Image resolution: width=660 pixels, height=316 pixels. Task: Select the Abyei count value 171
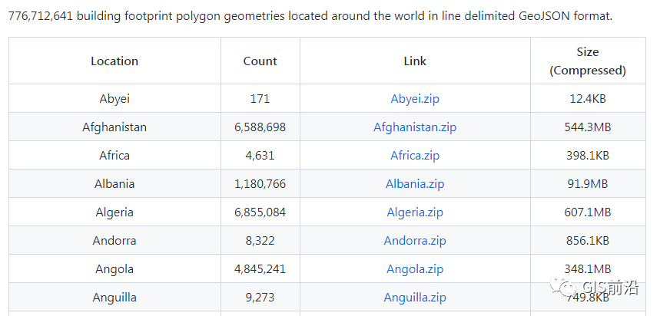pos(260,99)
